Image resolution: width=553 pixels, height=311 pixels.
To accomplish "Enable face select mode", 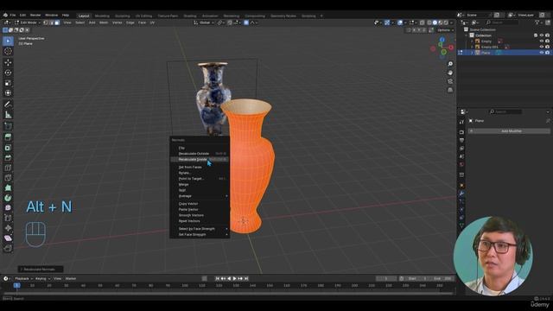I will click(57, 22).
